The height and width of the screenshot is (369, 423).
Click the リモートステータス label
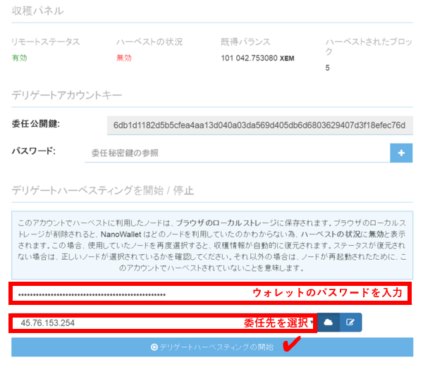coord(46,42)
